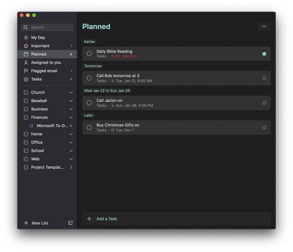Click the bell icon on Call Bob task

coord(113,81)
